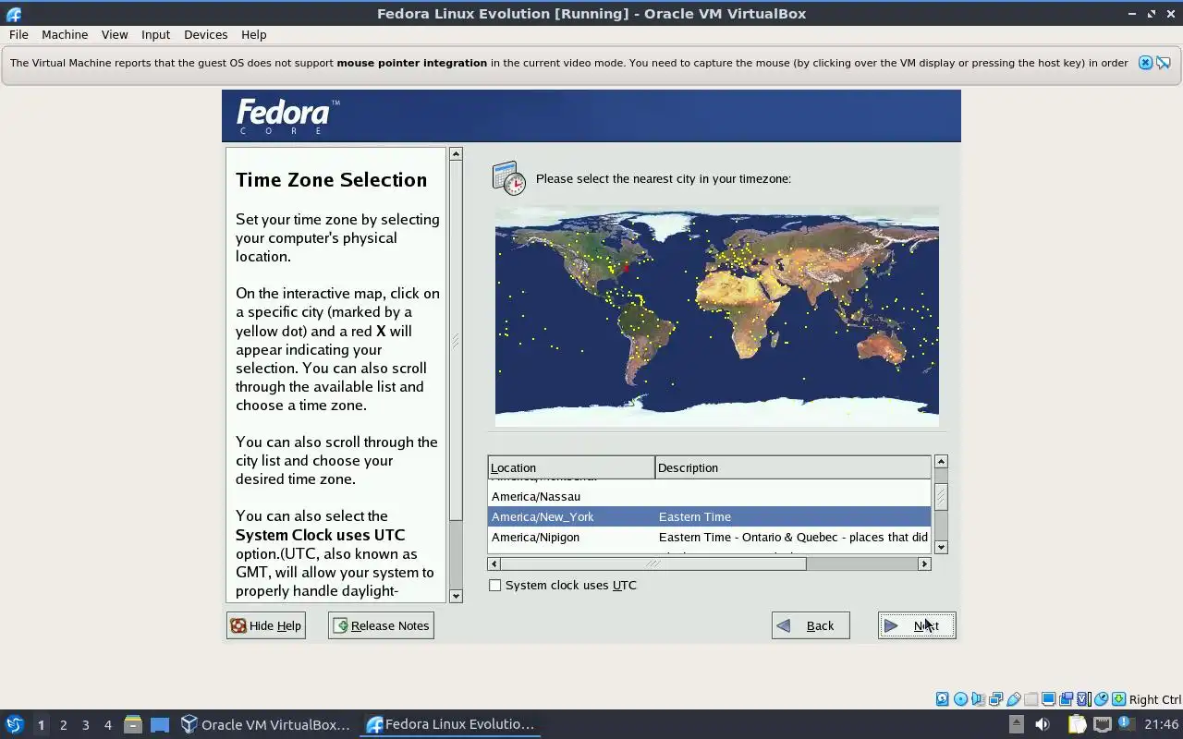1183x739 pixels.
Task: Click the Eastern Time description cell
Action: (x=695, y=516)
